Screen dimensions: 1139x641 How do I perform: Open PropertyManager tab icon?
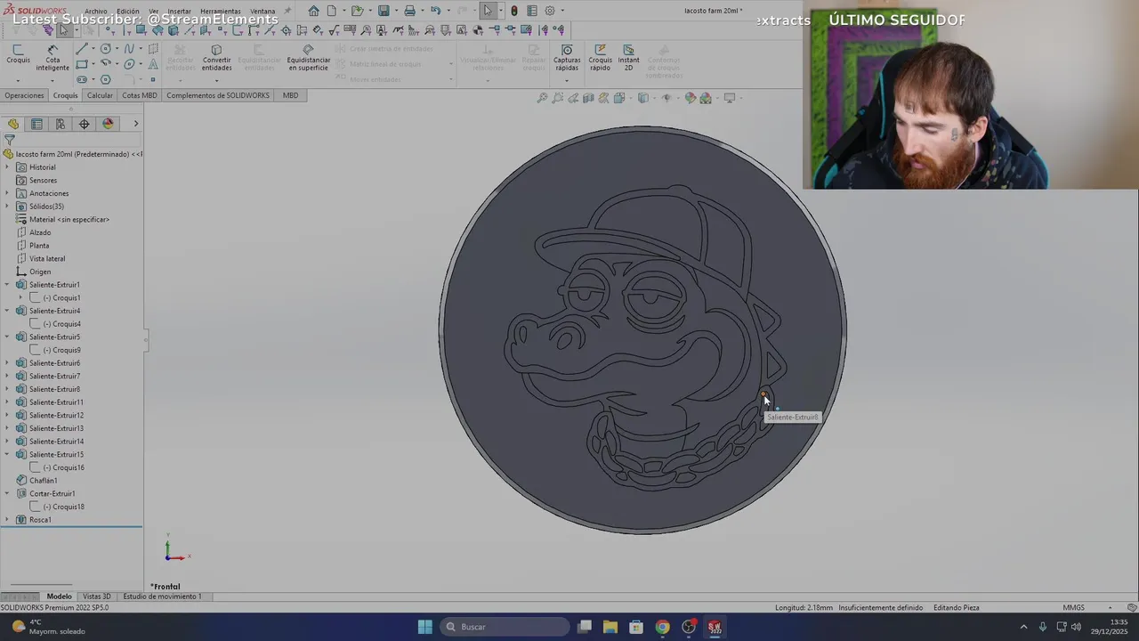pos(36,124)
